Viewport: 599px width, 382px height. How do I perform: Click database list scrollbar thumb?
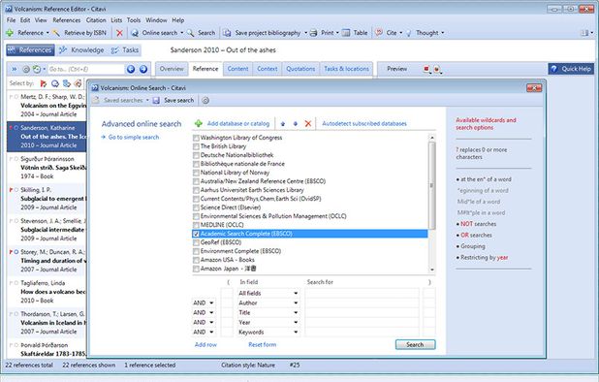click(432, 185)
